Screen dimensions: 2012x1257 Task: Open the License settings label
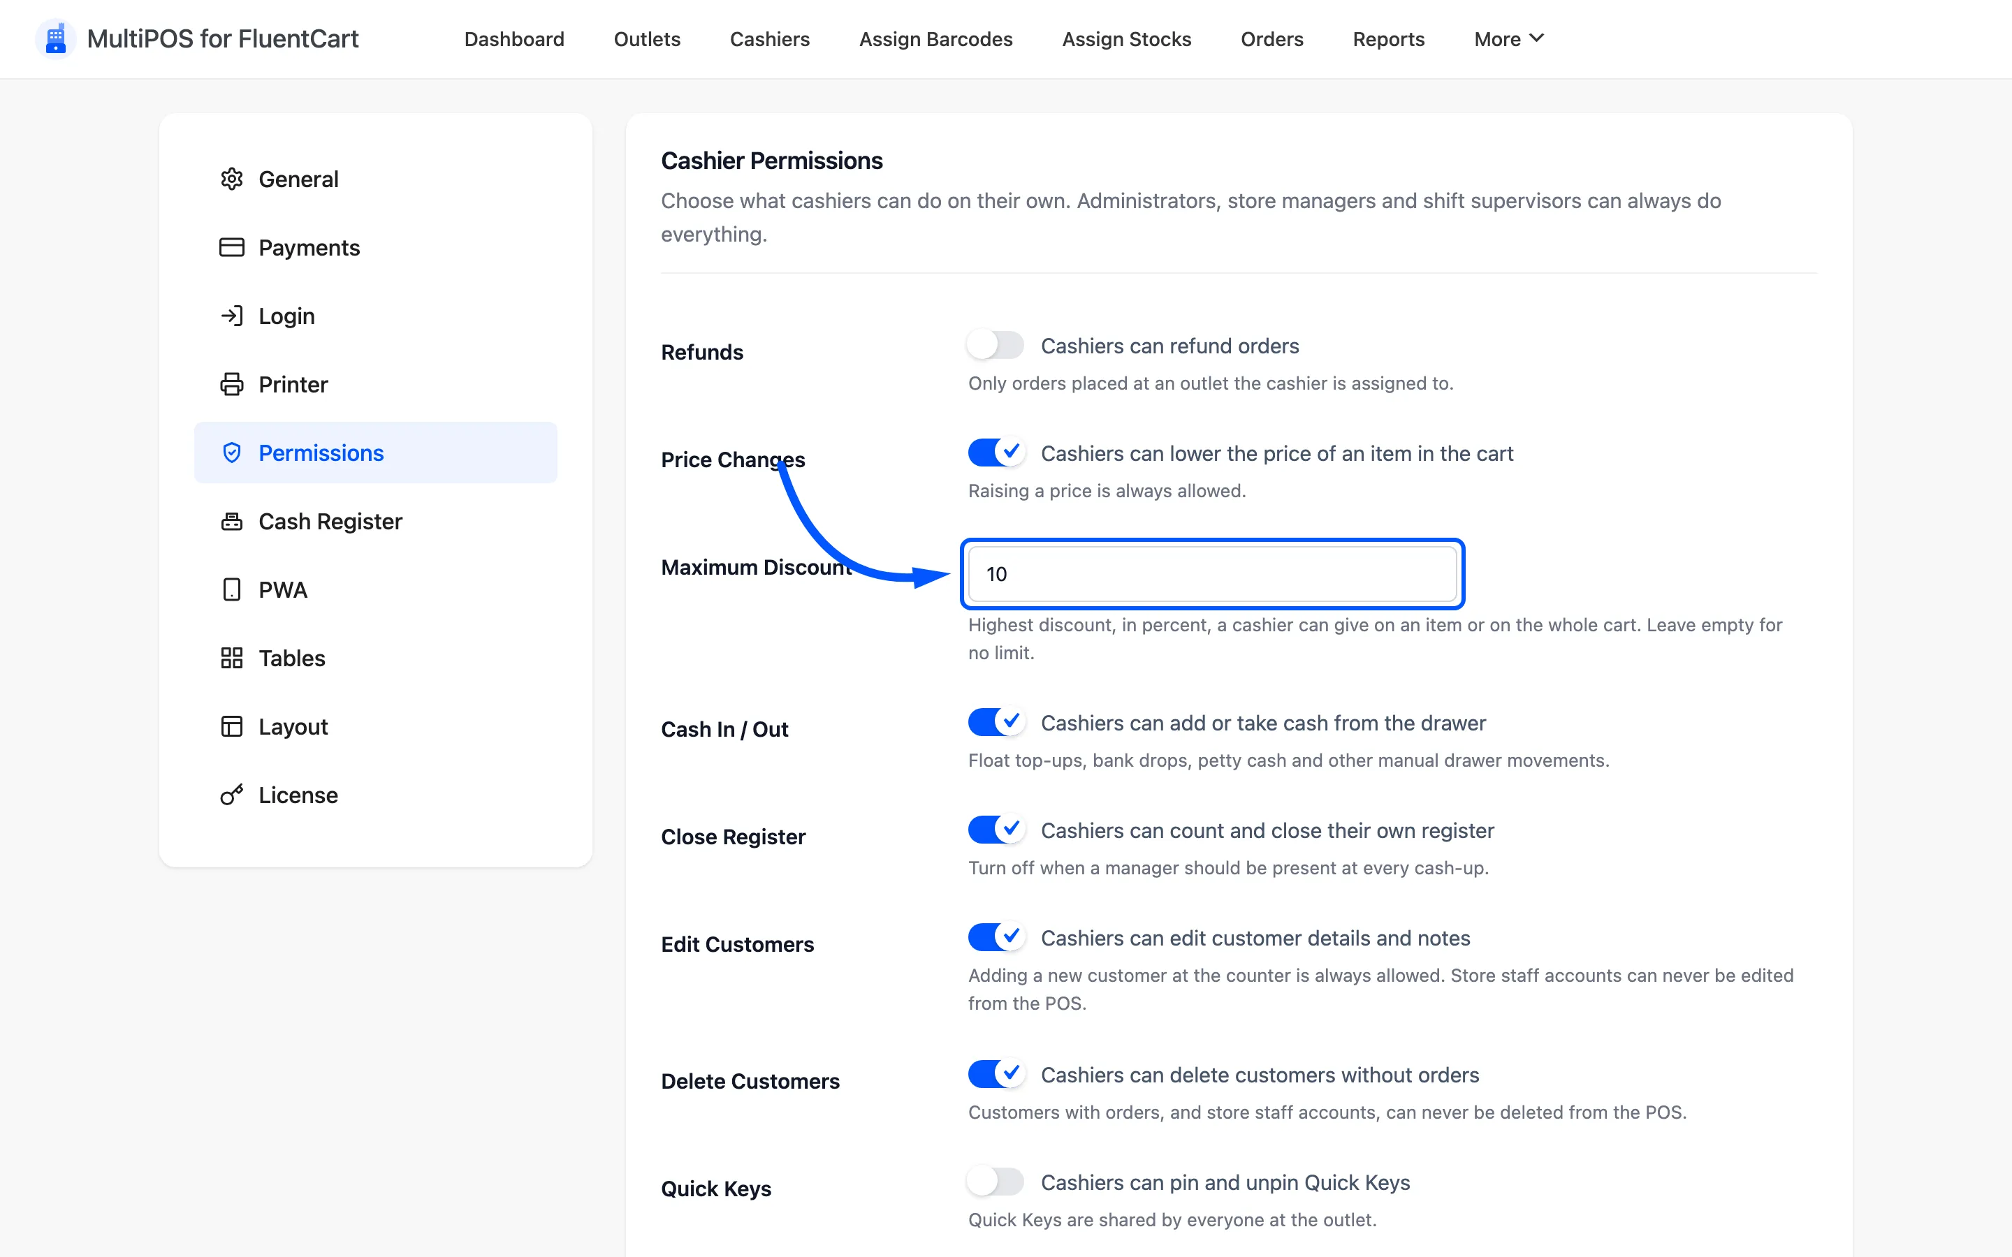click(298, 795)
